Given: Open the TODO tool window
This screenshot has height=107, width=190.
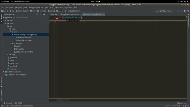Looking at the screenshot, I should click(18, 103).
